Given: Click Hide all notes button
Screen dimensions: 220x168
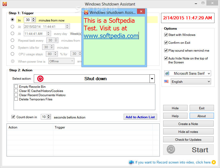Looking at the screenshot, I should tap(188, 132).
